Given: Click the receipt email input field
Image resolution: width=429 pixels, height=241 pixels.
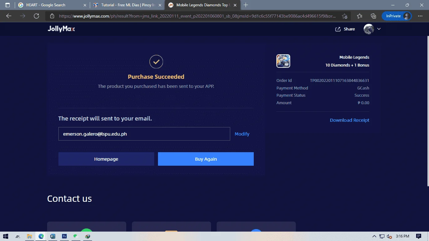Looking at the screenshot, I should pos(144,134).
